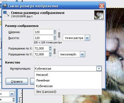The height and width of the screenshot is (103, 124).
Task: Collapse the Интерполяция dropdown arrow
Action: click(99, 69)
